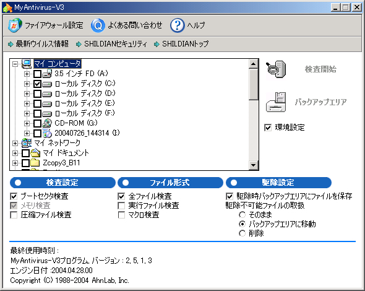The height and width of the screenshot is (291, 365).
Task: Open the FAQ blue Q icon
Action: coord(98,25)
